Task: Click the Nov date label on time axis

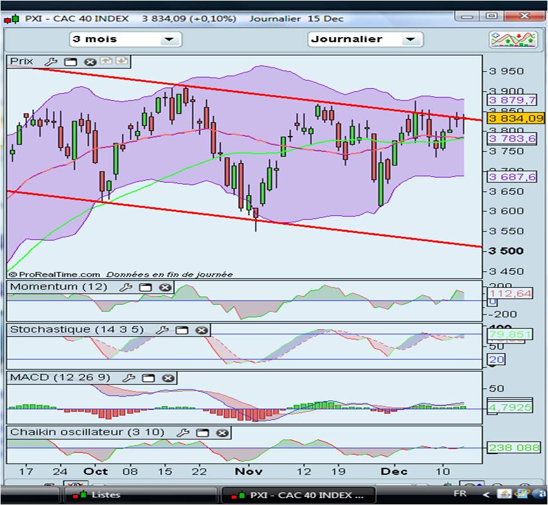Action: tap(248, 471)
